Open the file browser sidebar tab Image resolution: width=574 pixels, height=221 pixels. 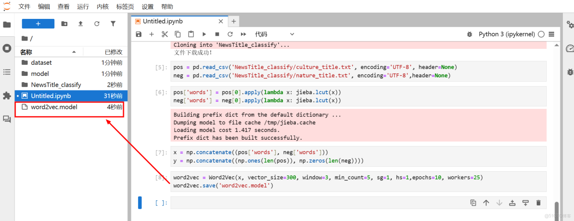point(7,25)
